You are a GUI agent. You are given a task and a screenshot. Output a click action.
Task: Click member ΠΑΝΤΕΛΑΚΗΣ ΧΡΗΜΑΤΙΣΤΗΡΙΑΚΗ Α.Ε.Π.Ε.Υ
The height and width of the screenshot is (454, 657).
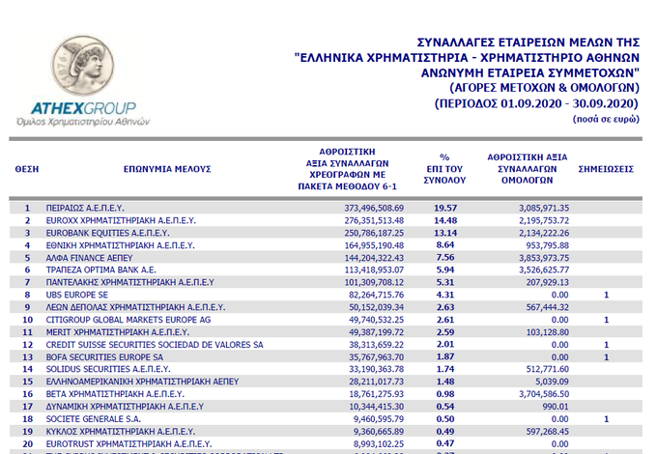[129, 283]
